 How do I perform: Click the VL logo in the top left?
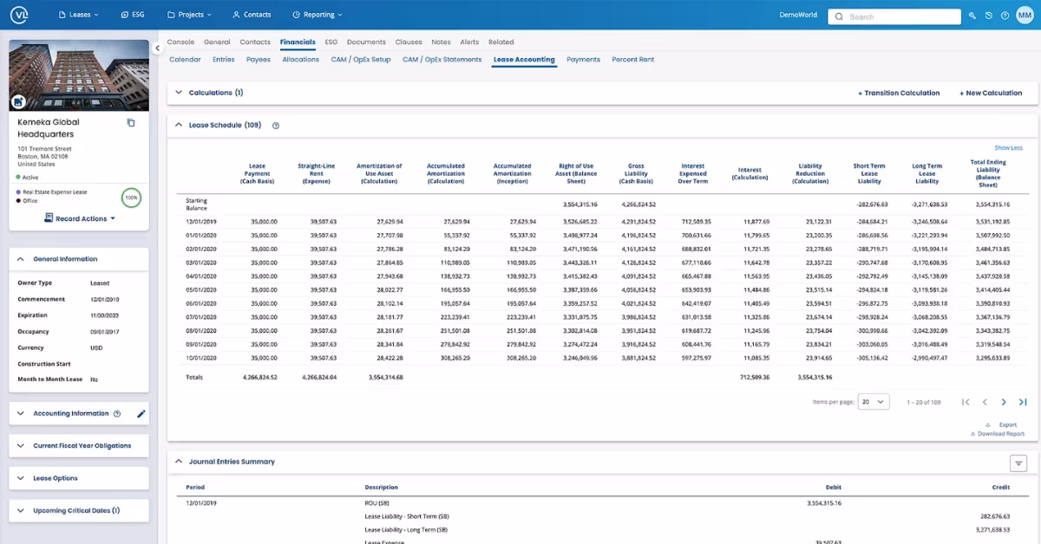[x=19, y=14]
